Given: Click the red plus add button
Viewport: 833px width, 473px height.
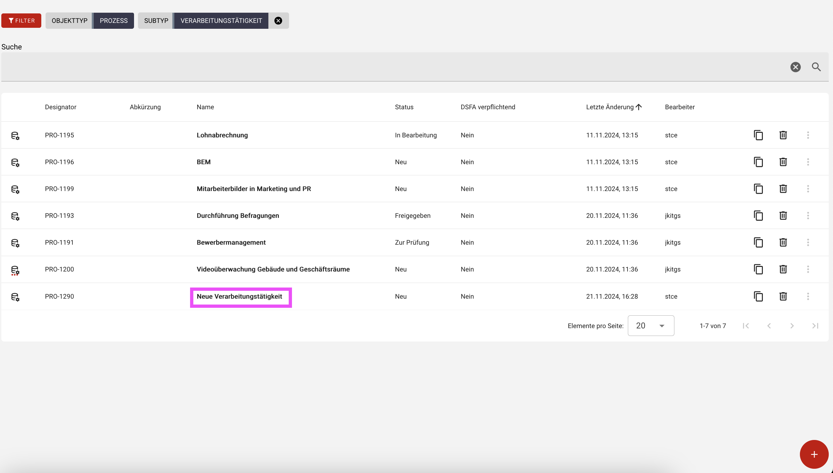Looking at the screenshot, I should (814, 454).
